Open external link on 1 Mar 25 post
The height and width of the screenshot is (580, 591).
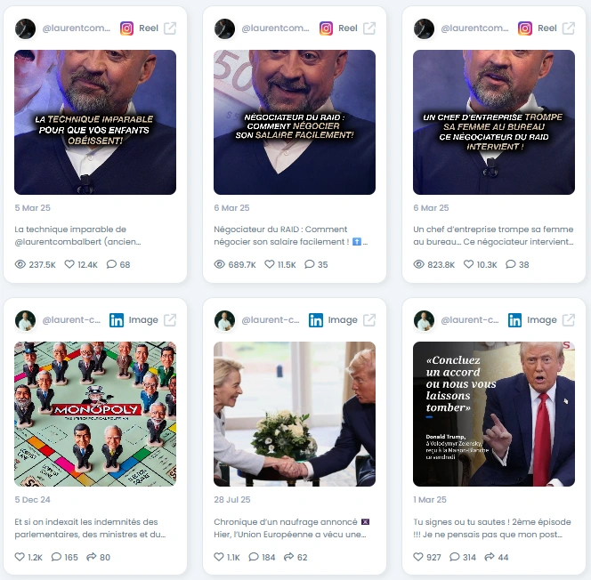(569, 320)
